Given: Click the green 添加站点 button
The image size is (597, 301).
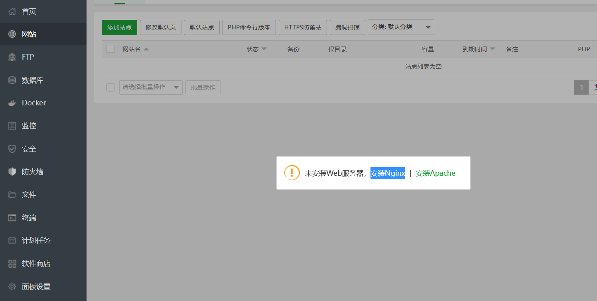Looking at the screenshot, I should (x=119, y=27).
